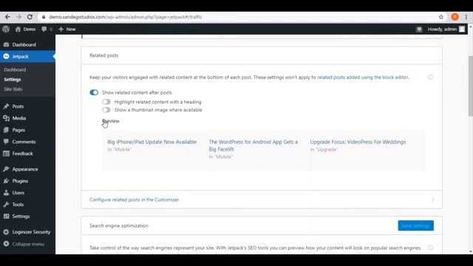
Task: Click the Pages menu icon
Action: click(x=7, y=130)
